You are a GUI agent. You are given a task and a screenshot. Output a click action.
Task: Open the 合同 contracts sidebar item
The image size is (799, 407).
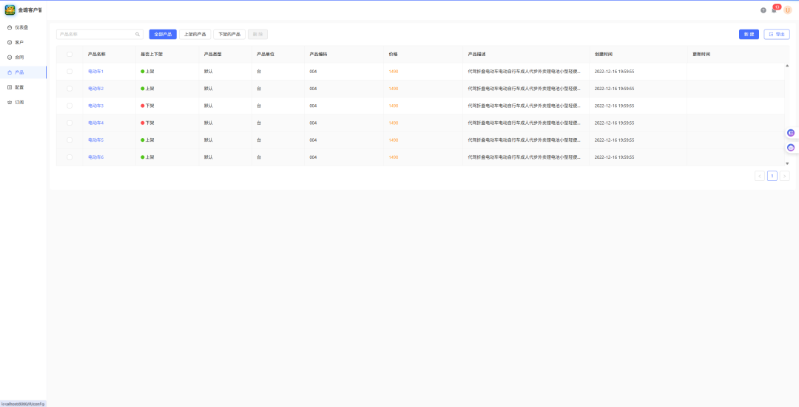point(23,58)
